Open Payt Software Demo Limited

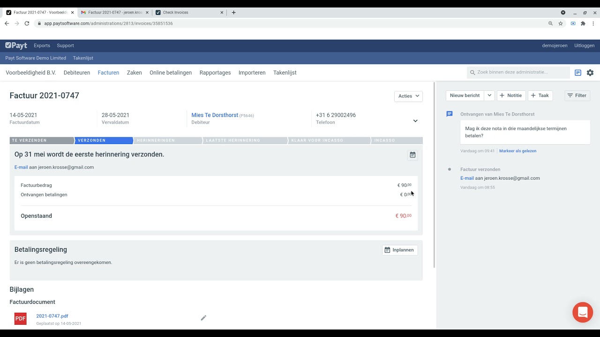tap(36, 58)
